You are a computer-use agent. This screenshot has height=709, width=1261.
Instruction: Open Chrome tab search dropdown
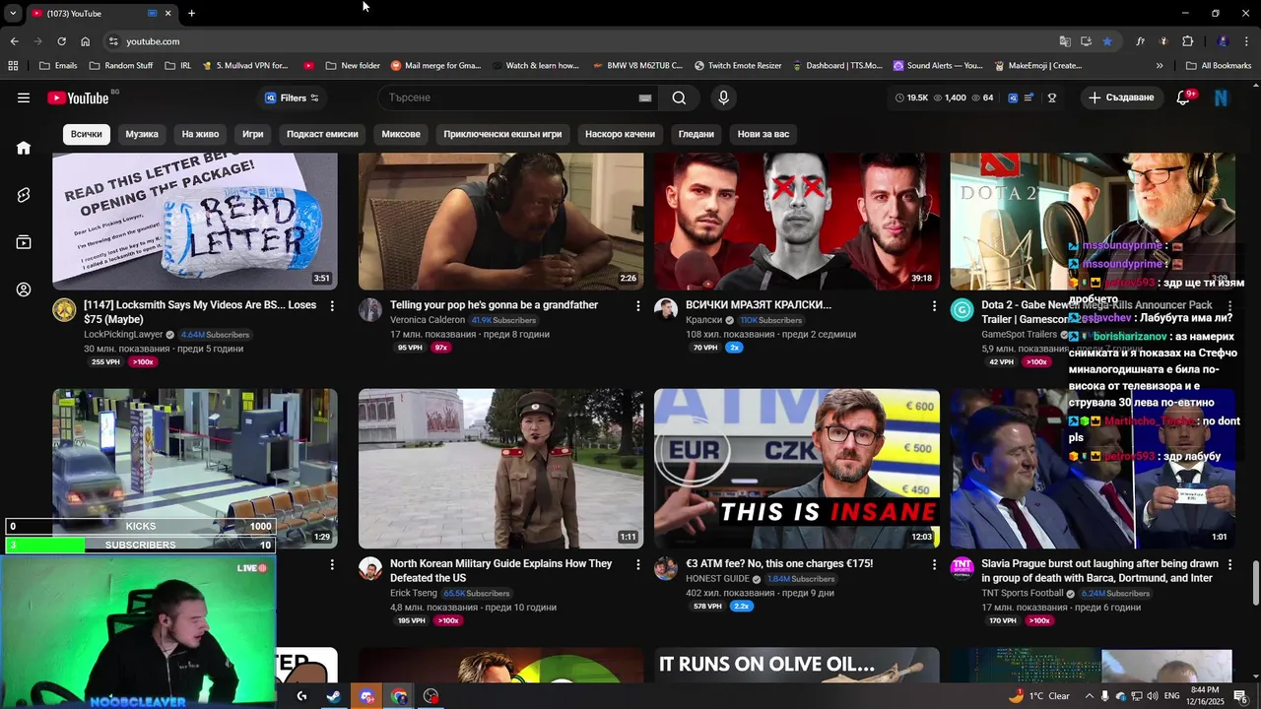coord(12,13)
